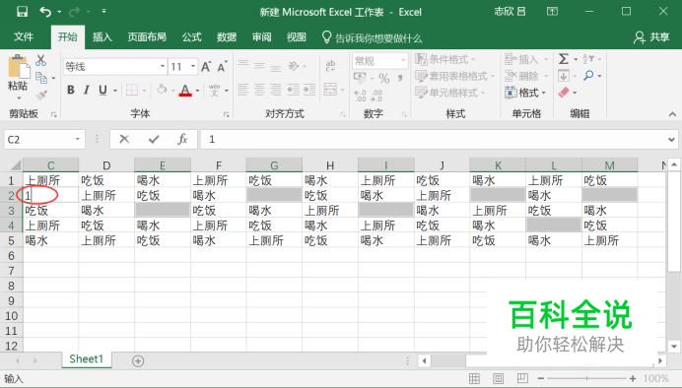Viewport: 682px width, 388px height.
Task: Increase font size with large A icon
Action: [206, 67]
